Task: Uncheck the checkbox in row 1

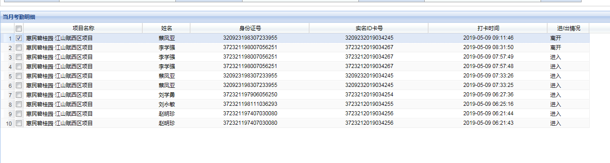Action: pos(18,38)
